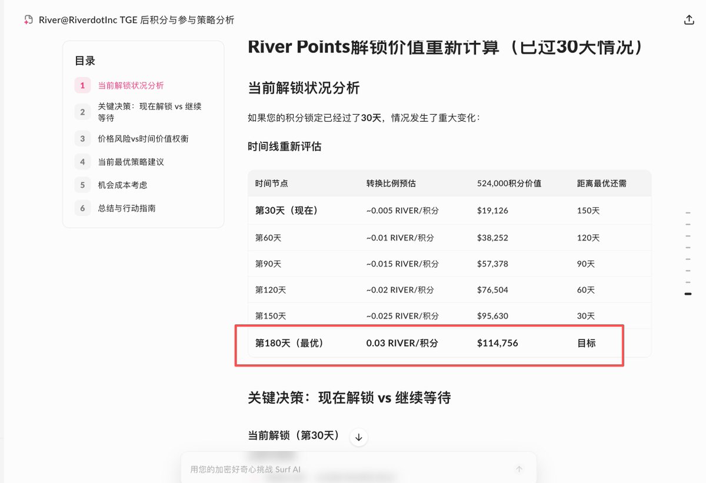Click the value $76,504
Screen dimensions: 706x483
coord(492,290)
